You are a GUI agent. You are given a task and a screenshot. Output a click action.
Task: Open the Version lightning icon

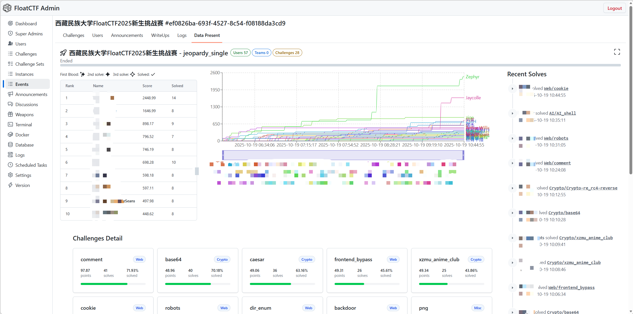10,185
